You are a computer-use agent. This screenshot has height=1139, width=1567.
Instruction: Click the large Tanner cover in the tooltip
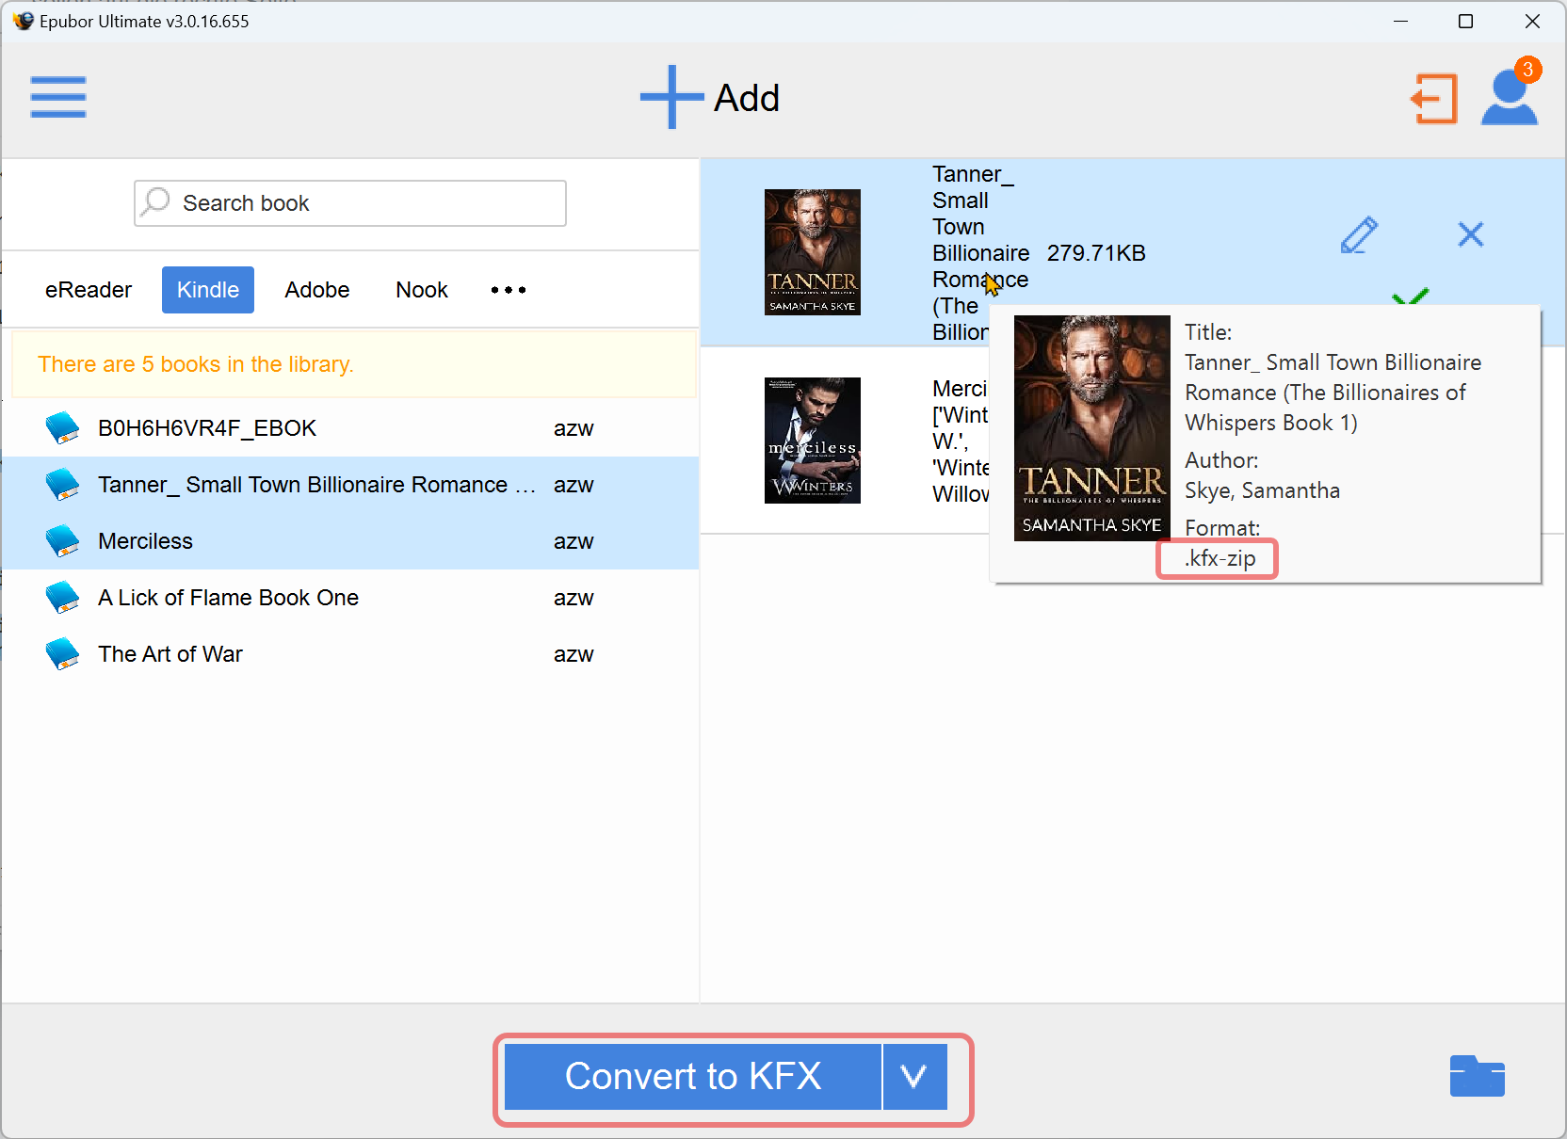coord(1092,428)
